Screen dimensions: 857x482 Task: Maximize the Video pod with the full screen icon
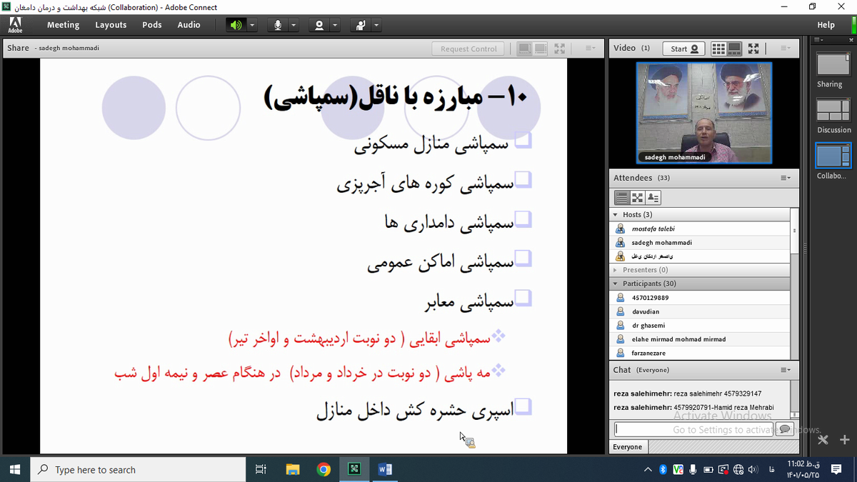[x=753, y=49]
